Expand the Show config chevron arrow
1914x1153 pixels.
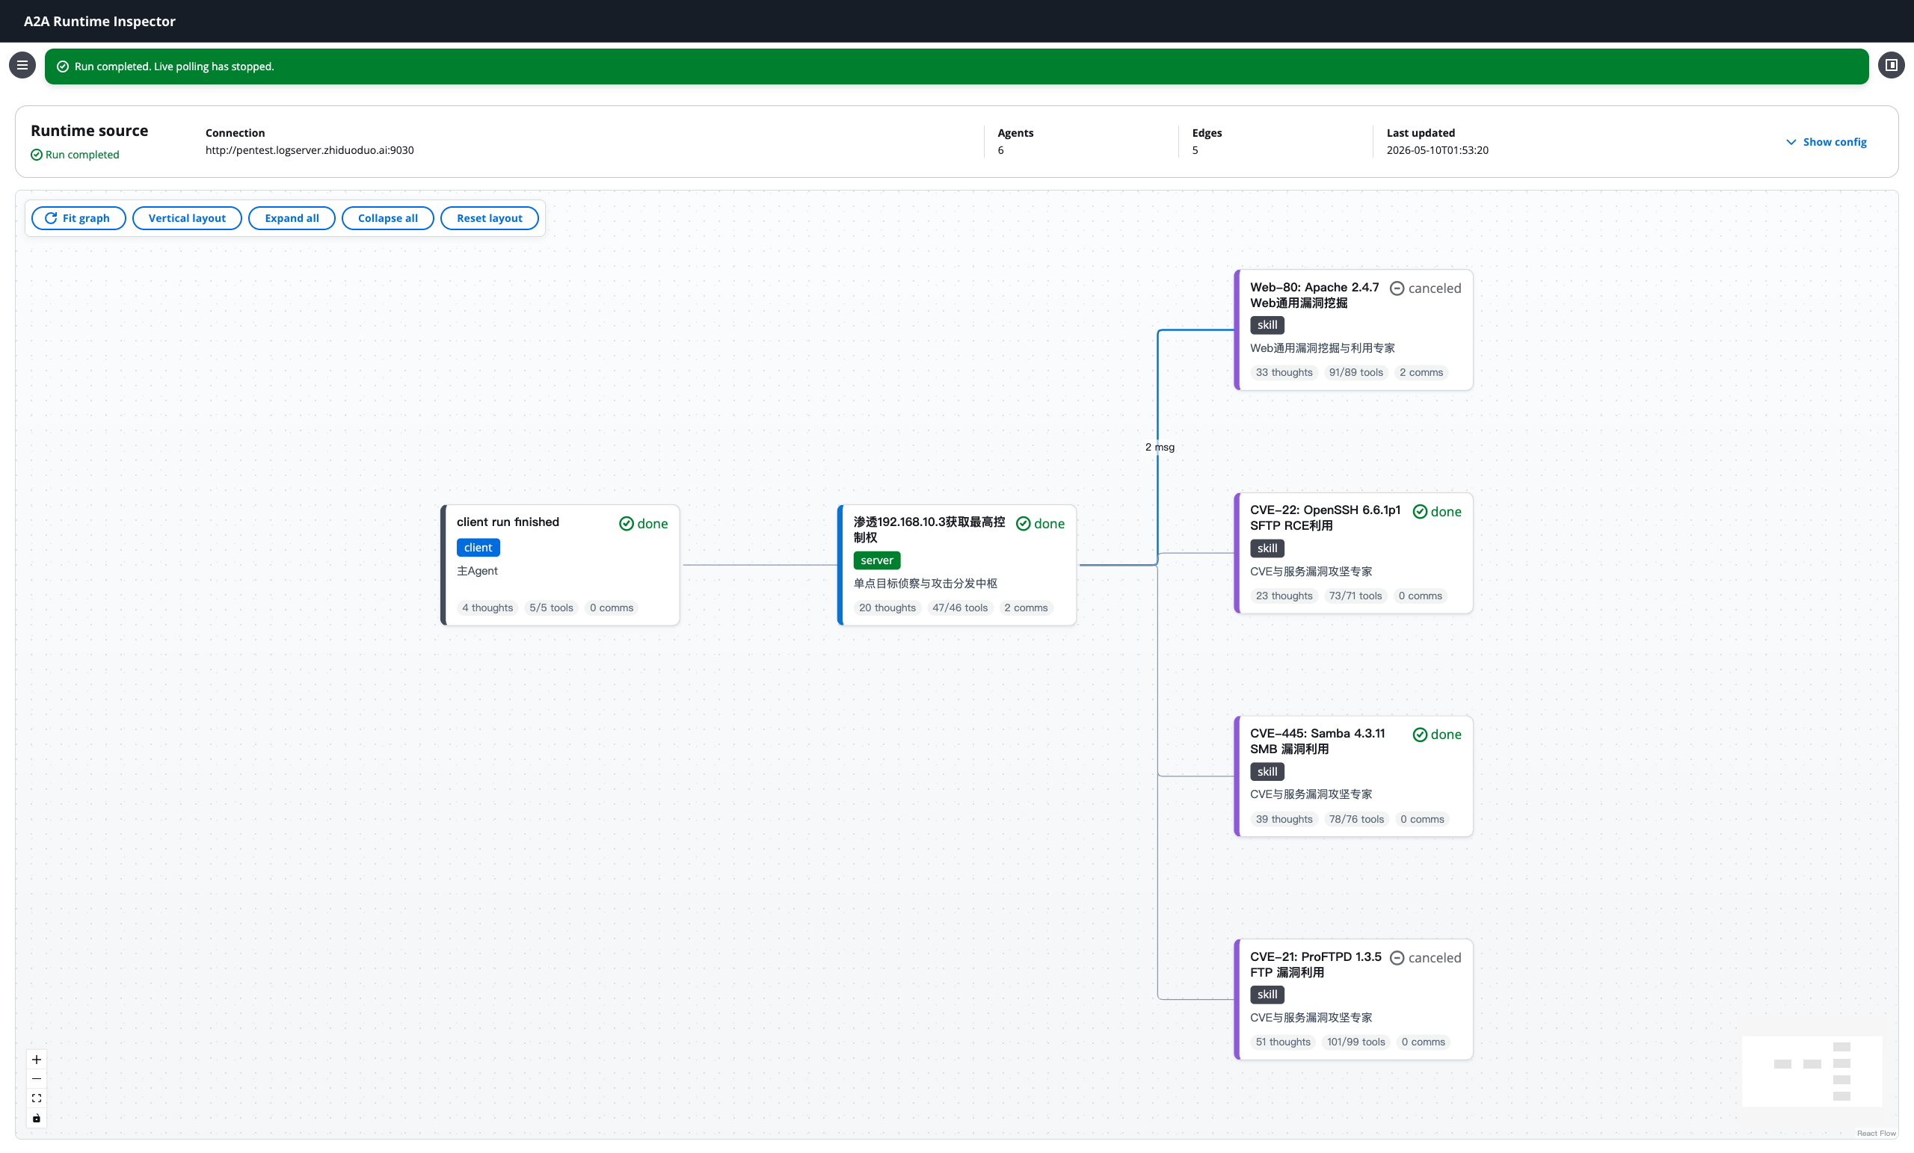[x=1791, y=142]
